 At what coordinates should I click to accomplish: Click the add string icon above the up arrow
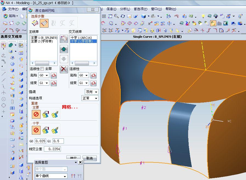[64, 39]
